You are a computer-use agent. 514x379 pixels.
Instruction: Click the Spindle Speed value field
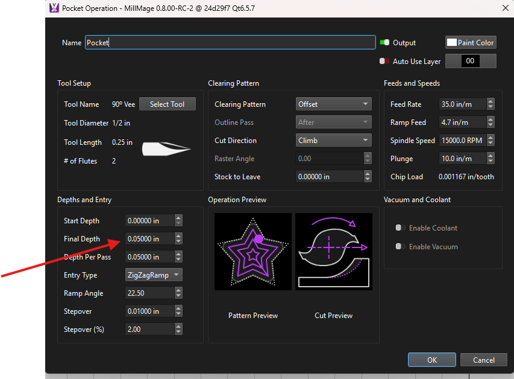click(463, 140)
